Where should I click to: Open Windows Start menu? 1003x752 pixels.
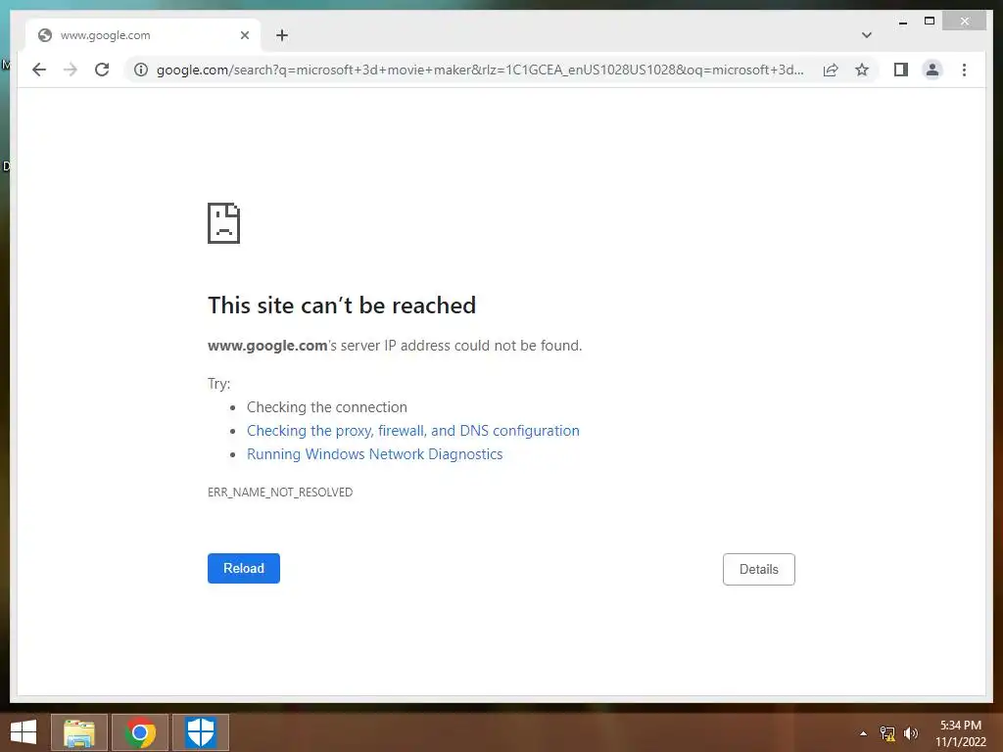(x=24, y=732)
